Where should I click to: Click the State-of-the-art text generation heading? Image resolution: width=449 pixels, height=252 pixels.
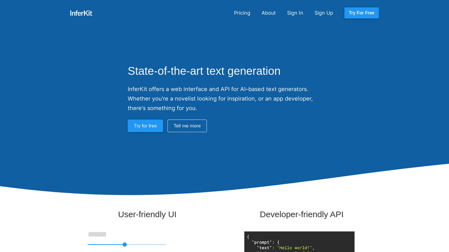click(x=204, y=71)
